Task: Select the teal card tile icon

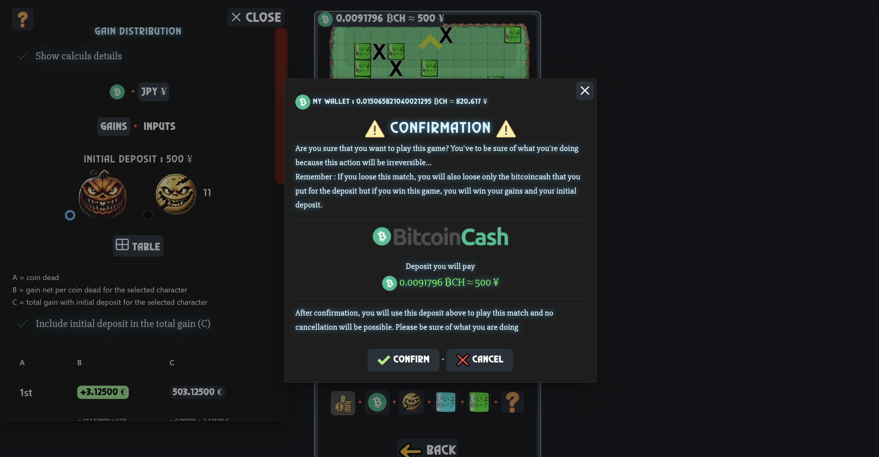Action: [445, 402]
